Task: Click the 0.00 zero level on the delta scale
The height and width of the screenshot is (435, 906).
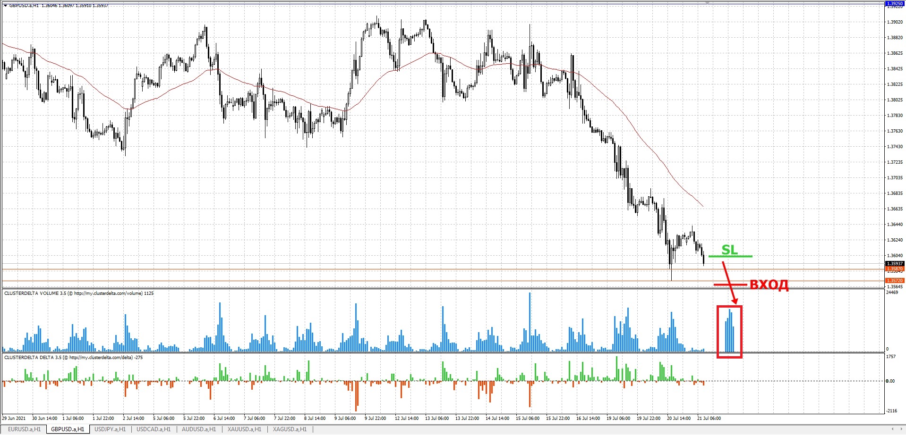Action: (890, 381)
